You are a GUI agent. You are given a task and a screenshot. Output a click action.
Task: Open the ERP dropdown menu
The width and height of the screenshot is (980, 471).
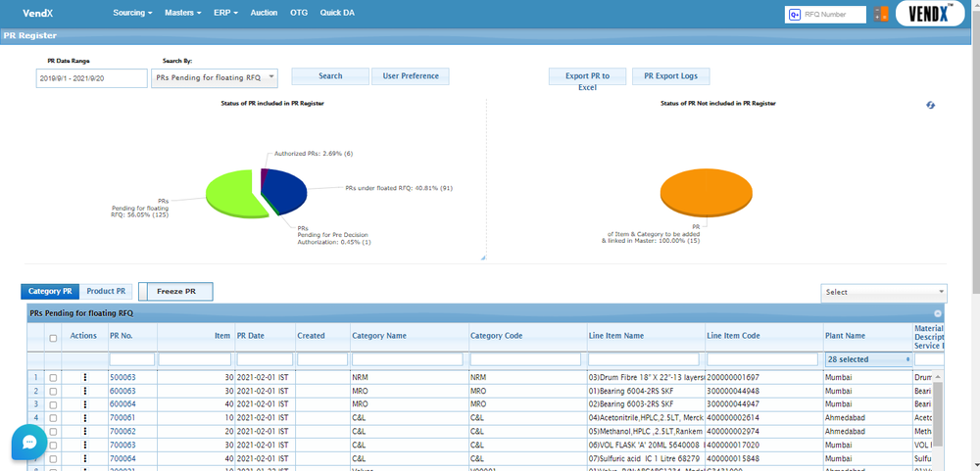225,13
